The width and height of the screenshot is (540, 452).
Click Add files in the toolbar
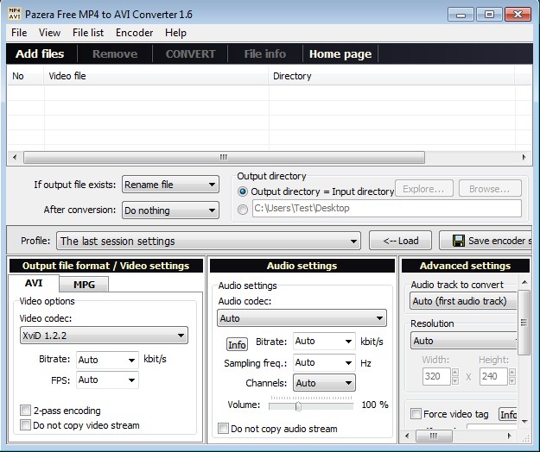point(40,53)
